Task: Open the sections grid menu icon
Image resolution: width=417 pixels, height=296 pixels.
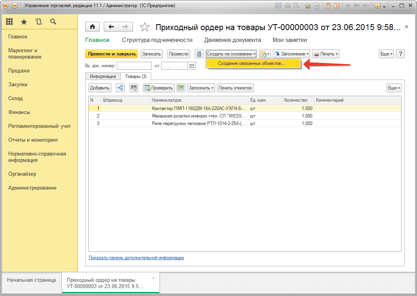Action: (10, 22)
